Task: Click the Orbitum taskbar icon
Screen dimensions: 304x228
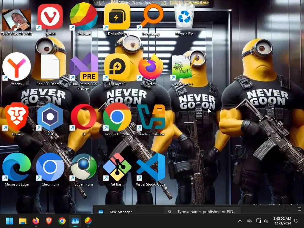Action: tap(88, 221)
